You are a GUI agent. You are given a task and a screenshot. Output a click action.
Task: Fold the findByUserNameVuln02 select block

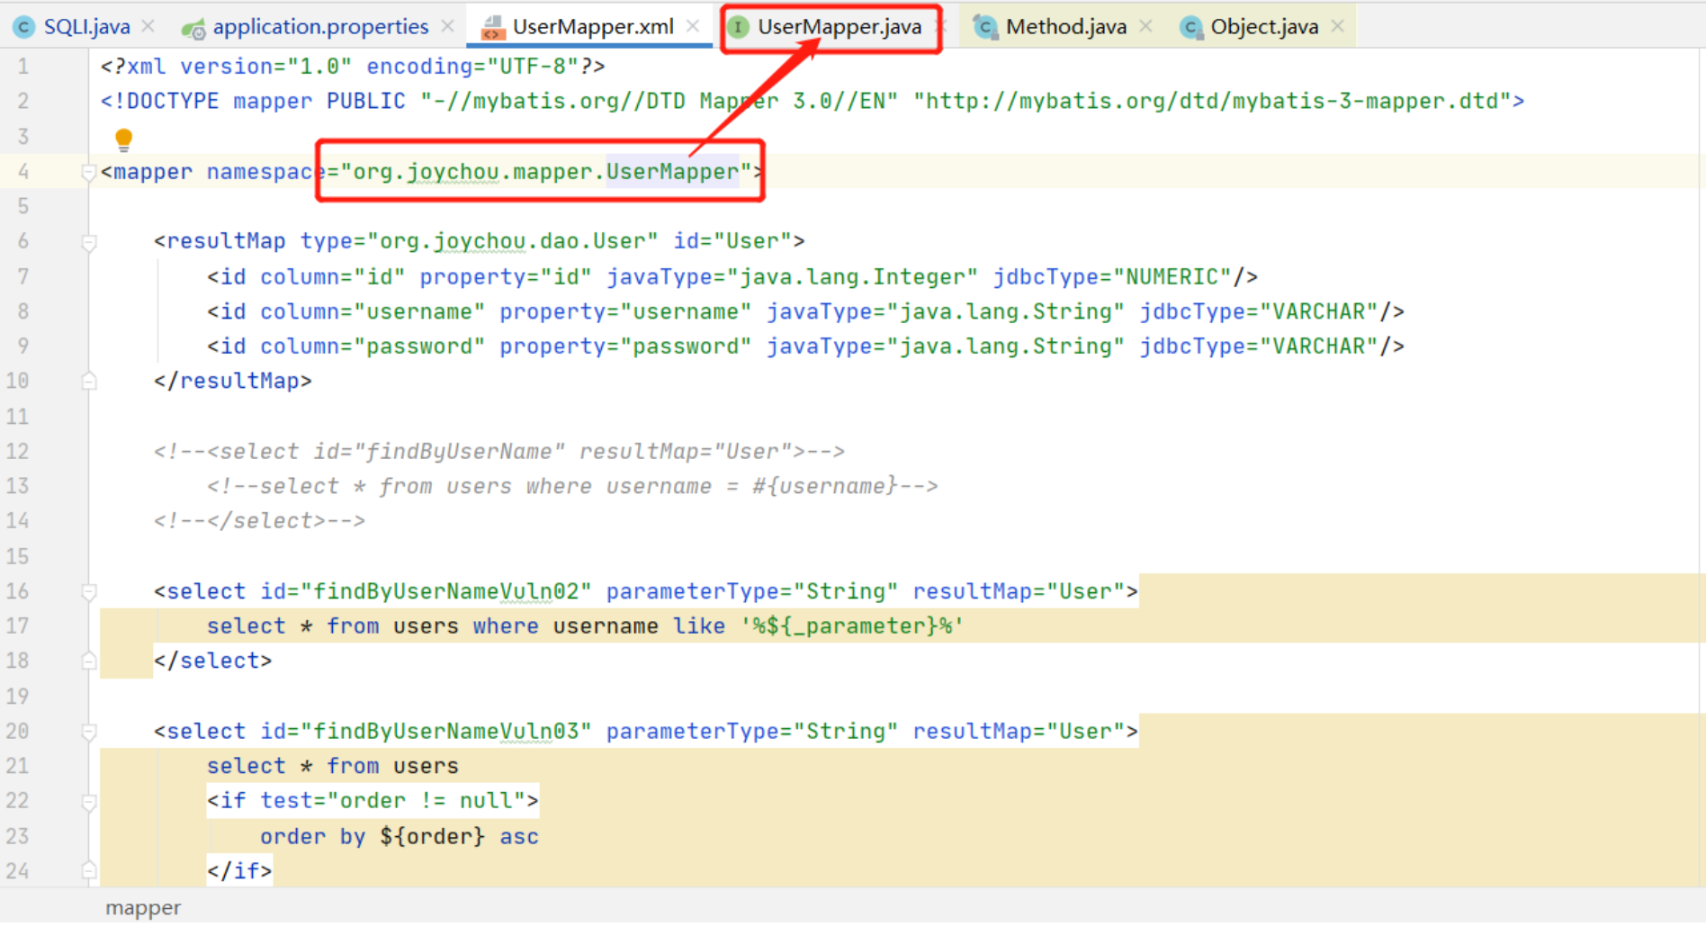click(x=88, y=592)
